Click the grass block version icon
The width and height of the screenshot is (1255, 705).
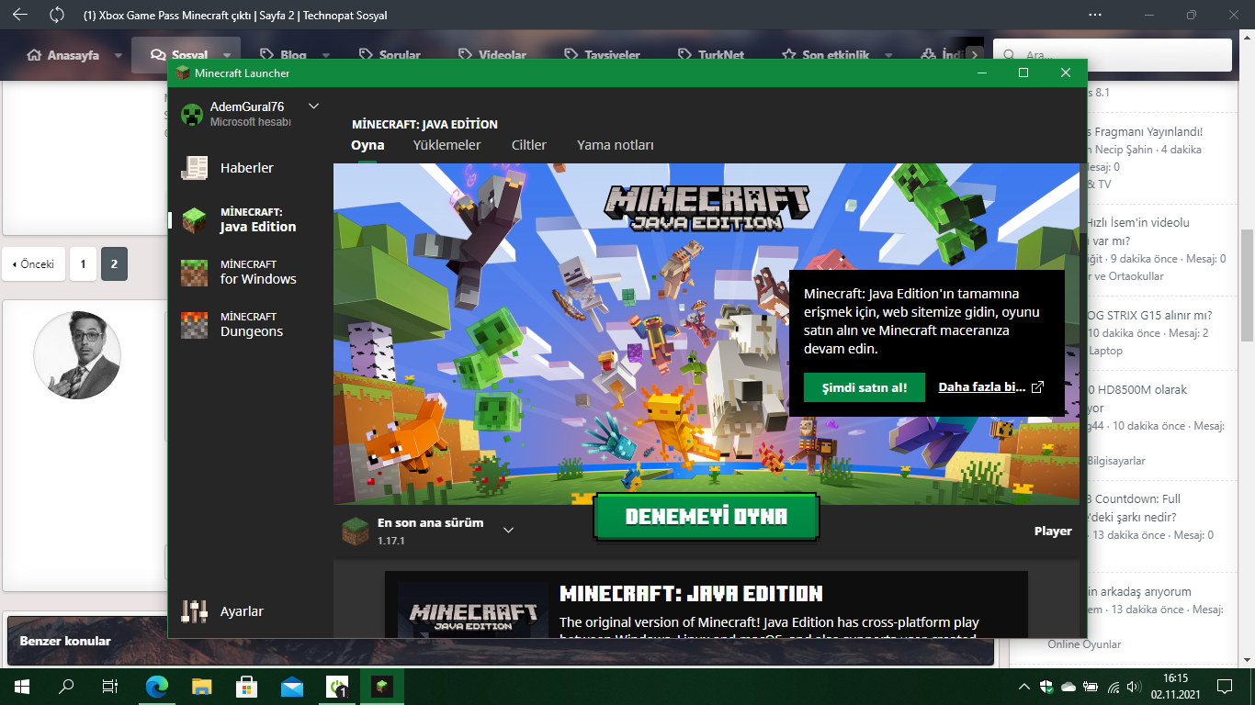356,531
